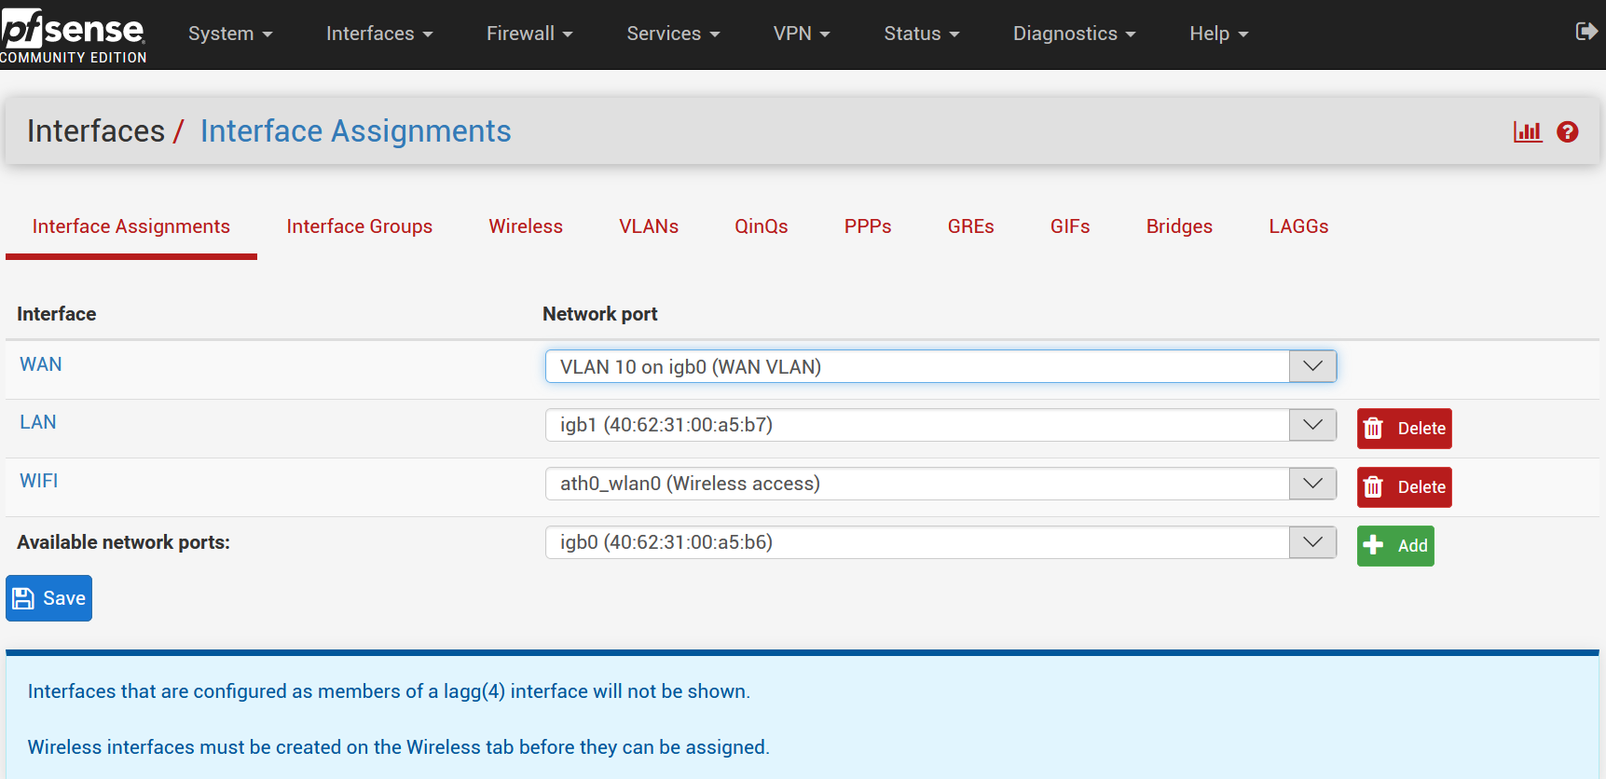Image resolution: width=1606 pixels, height=779 pixels.
Task: Click the lagg(4) interface info note
Action: 389,691
